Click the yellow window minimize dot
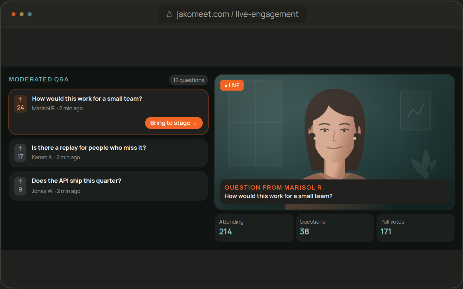This screenshot has width=463, height=289. coord(22,14)
